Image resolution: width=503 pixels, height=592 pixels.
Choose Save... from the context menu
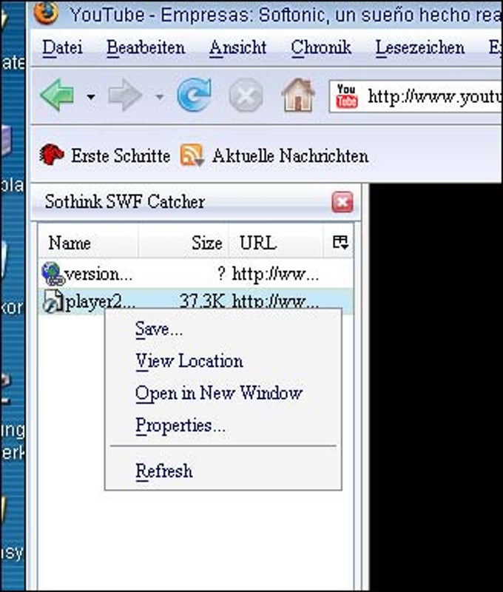(x=223, y=329)
